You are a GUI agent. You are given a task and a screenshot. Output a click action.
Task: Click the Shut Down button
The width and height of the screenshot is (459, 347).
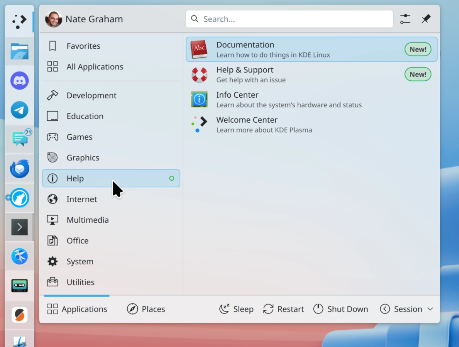(341, 309)
